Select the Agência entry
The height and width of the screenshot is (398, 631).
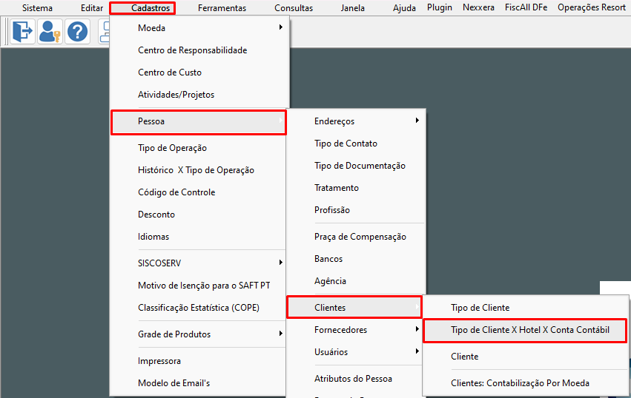(x=356, y=280)
